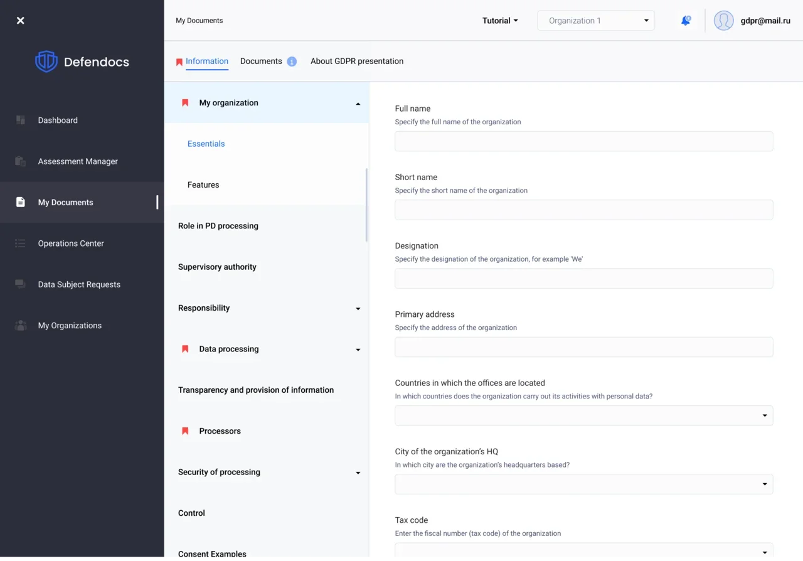Collapse the My organization section
Screen dimensions: 803x561
point(358,104)
